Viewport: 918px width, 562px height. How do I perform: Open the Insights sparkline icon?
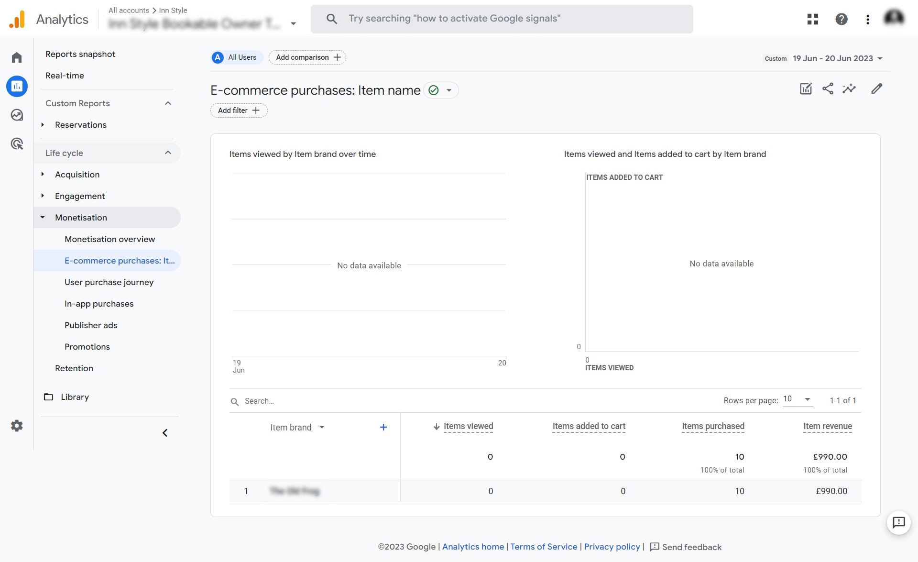(x=849, y=89)
